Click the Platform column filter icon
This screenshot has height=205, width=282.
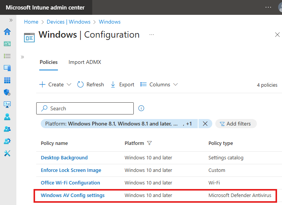[149, 143]
